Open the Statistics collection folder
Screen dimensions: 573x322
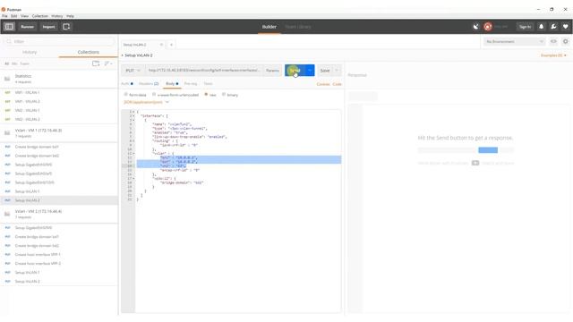pos(59,79)
